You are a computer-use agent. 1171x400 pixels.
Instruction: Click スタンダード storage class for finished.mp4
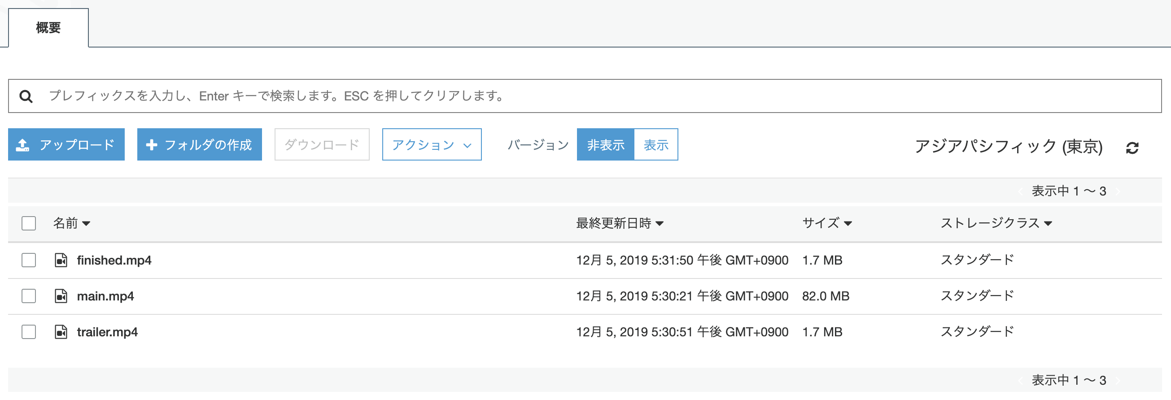pos(977,260)
